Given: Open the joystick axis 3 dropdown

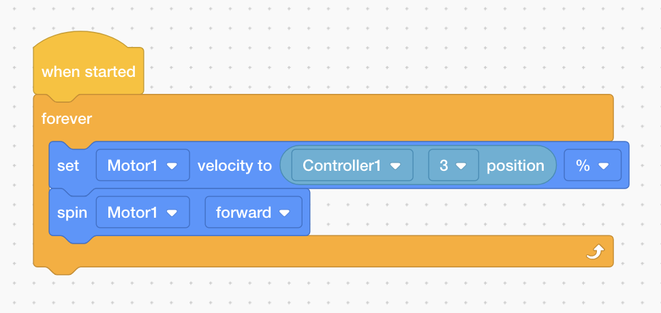Looking at the screenshot, I should [x=454, y=165].
